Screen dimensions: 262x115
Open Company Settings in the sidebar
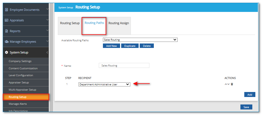point(20,61)
